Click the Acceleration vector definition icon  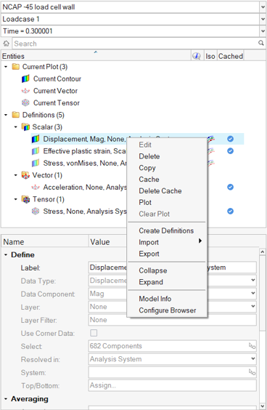(36, 188)
